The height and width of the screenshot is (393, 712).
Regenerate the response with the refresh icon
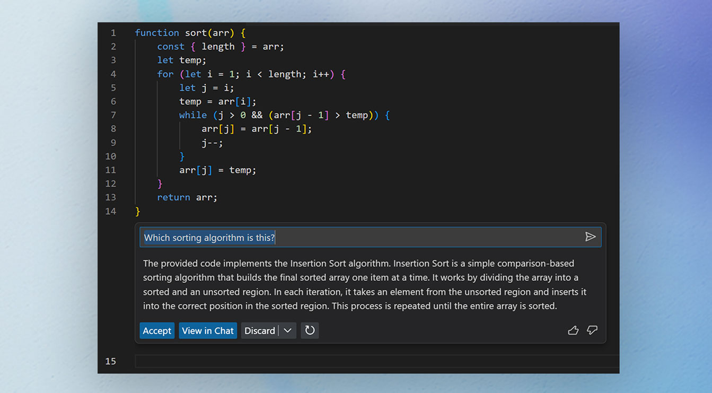click(x=310, y=330)
